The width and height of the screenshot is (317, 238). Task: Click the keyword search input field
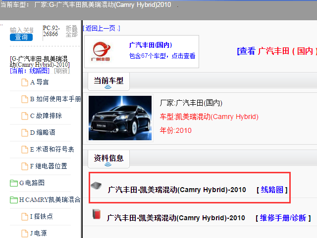pos(21,30)
